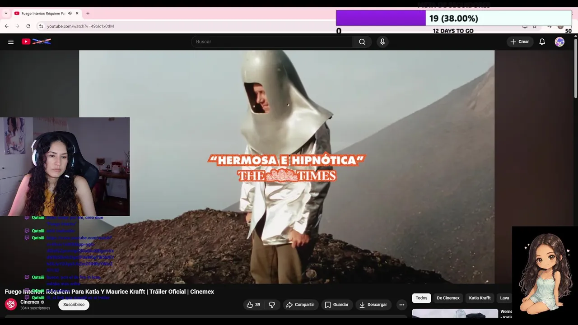Click the Crear button
The image size is (578, 325).
point(520,42)
